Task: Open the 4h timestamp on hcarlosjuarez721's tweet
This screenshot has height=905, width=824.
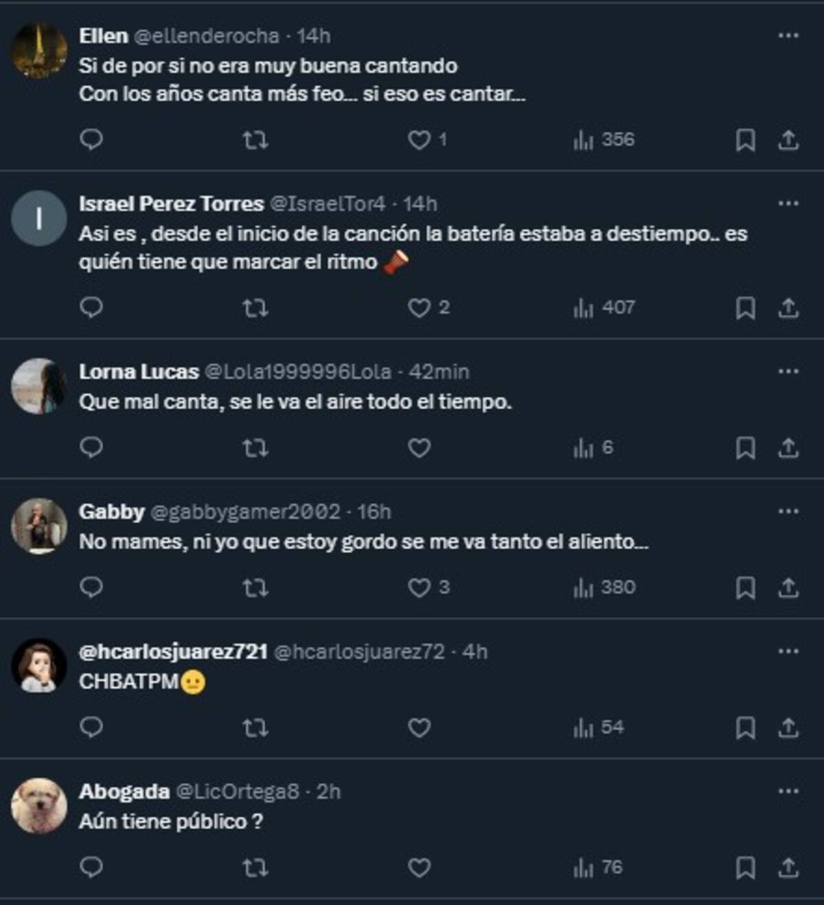Action: (475, 652)
